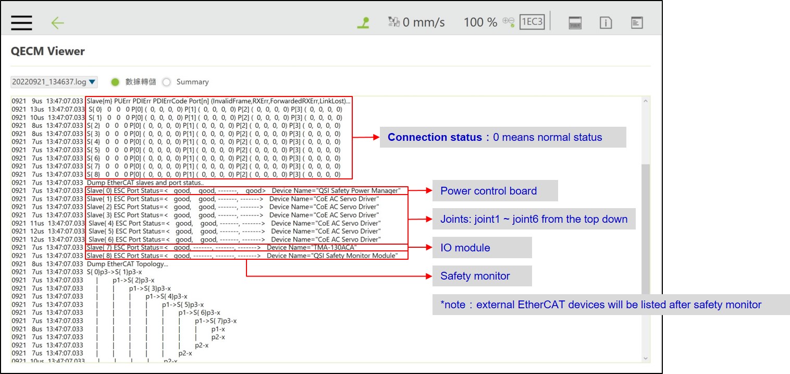
Task: Open the log notes icon at top right
Action: coord(636,23)
